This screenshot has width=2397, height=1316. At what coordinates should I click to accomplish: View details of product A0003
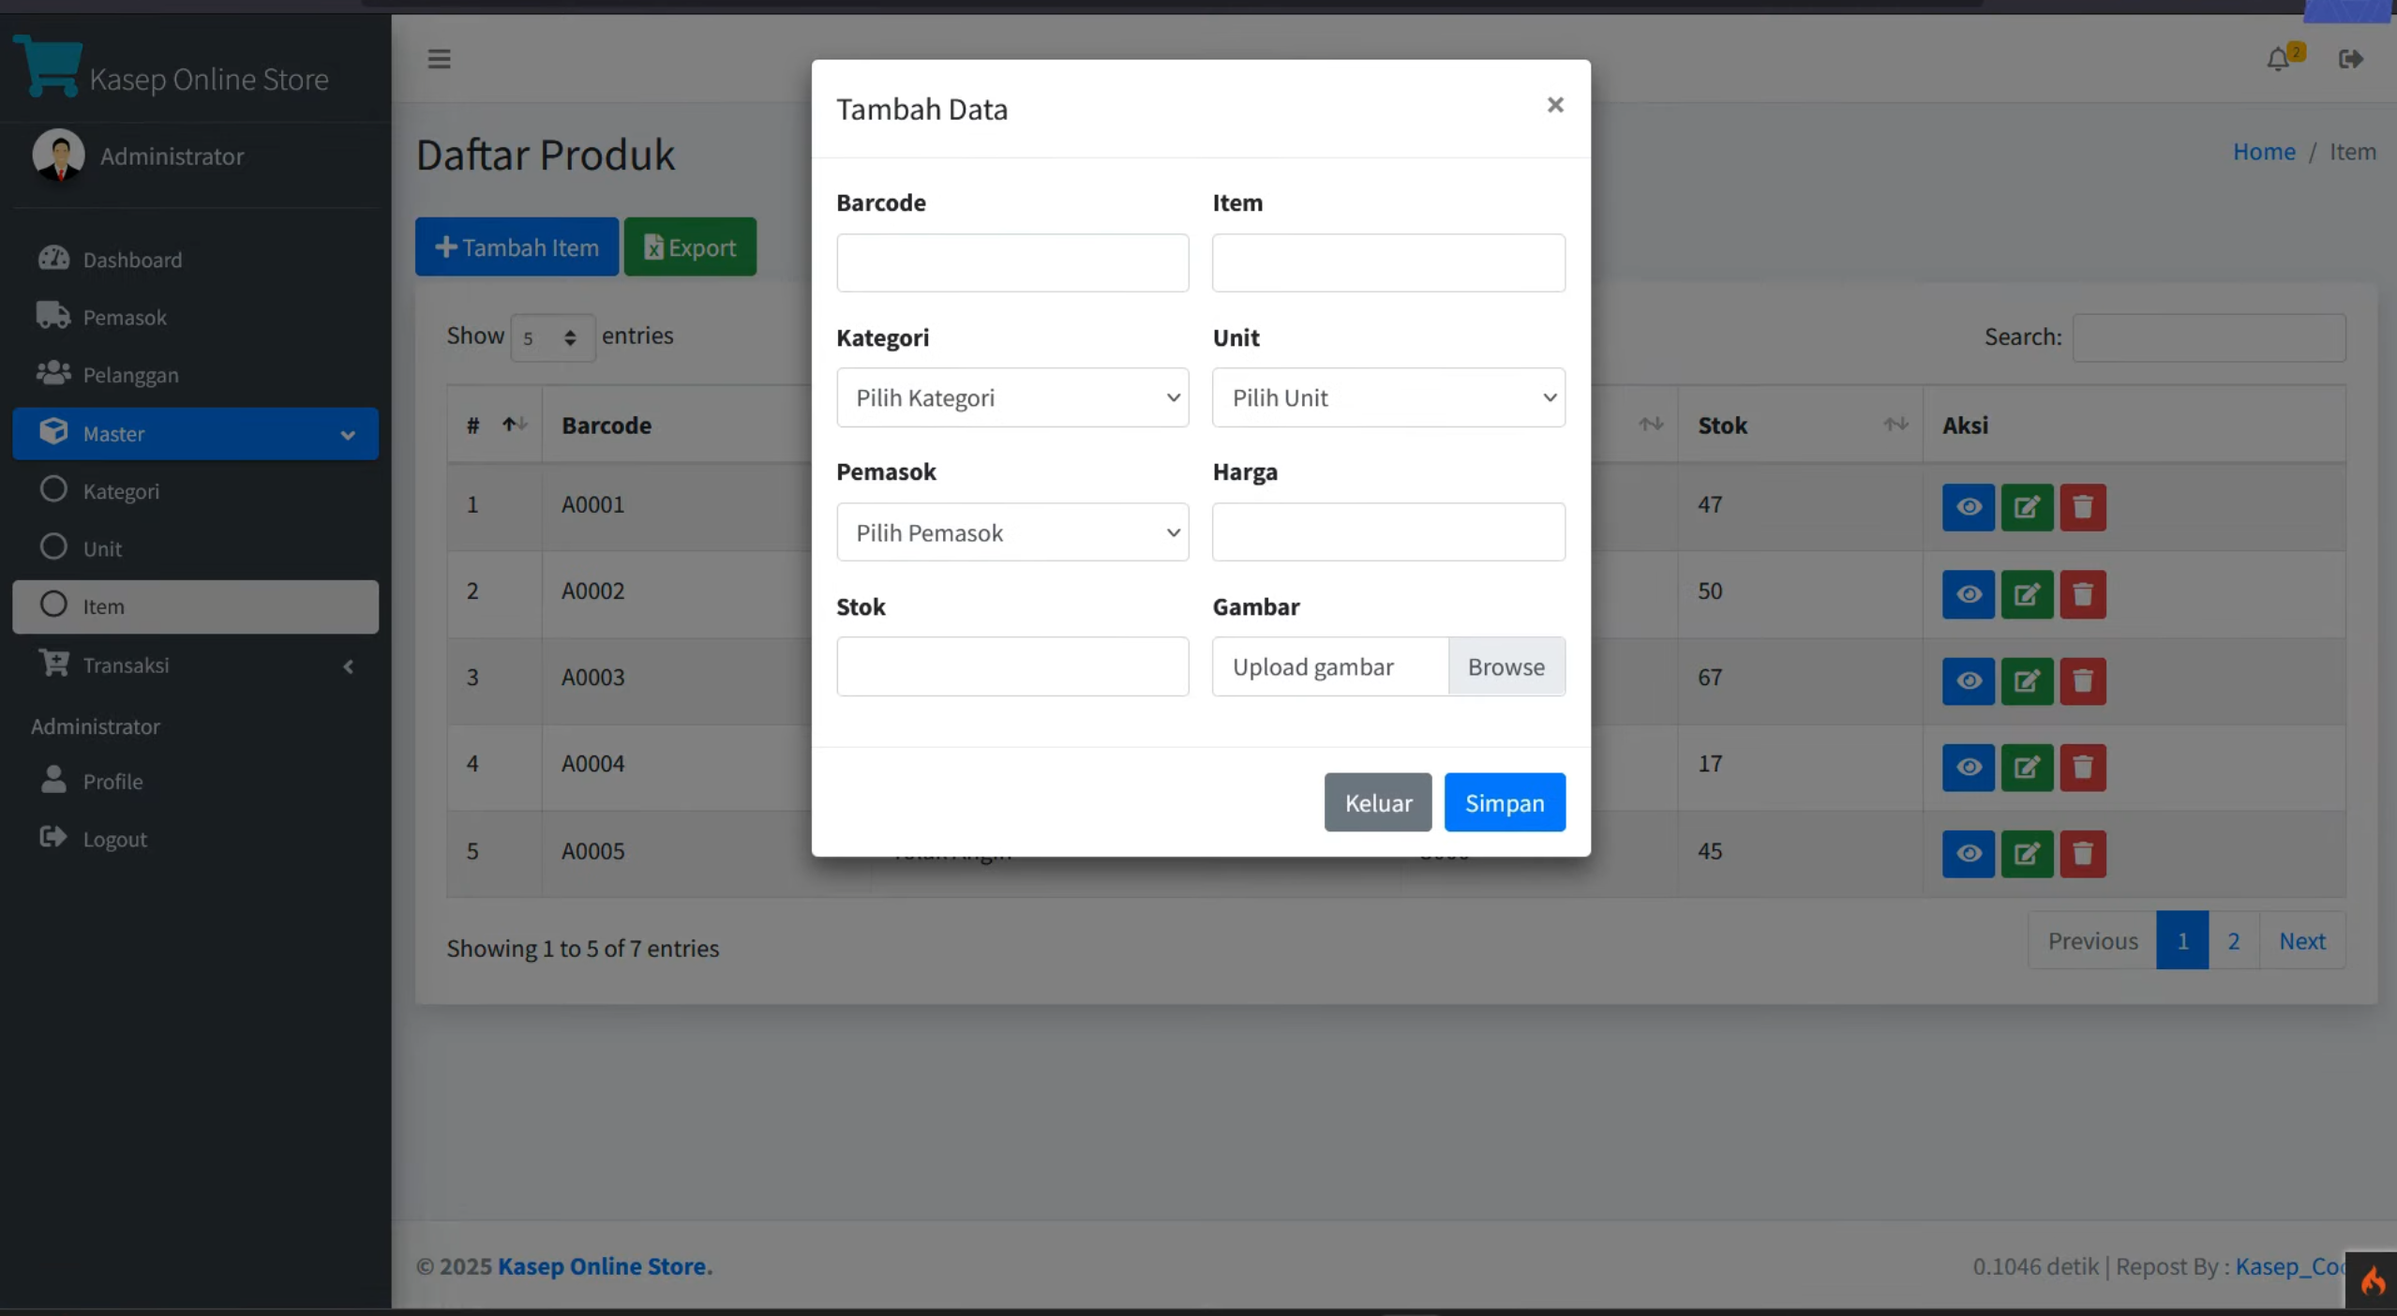1968,680
